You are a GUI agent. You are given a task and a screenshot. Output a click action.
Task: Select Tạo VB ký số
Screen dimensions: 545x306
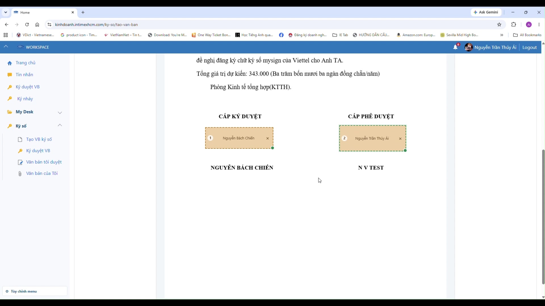tap(39, 139)
